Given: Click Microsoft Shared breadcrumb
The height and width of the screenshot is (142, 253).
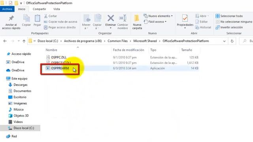Looking at the screenshot, I should [145, 41].
